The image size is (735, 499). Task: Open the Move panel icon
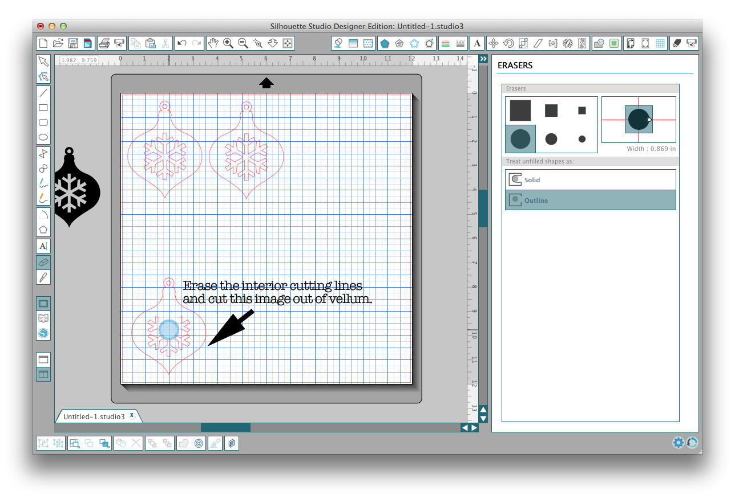click(x=494, y=43)
